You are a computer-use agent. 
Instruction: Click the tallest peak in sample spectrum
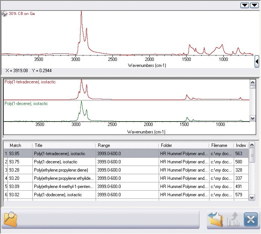[x=81, y=12]
